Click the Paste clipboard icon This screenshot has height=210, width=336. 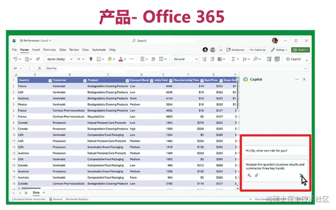click(x=27, y=59)
